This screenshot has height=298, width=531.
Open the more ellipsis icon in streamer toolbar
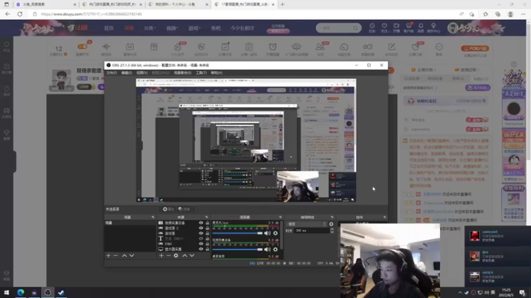click(439, 47)
